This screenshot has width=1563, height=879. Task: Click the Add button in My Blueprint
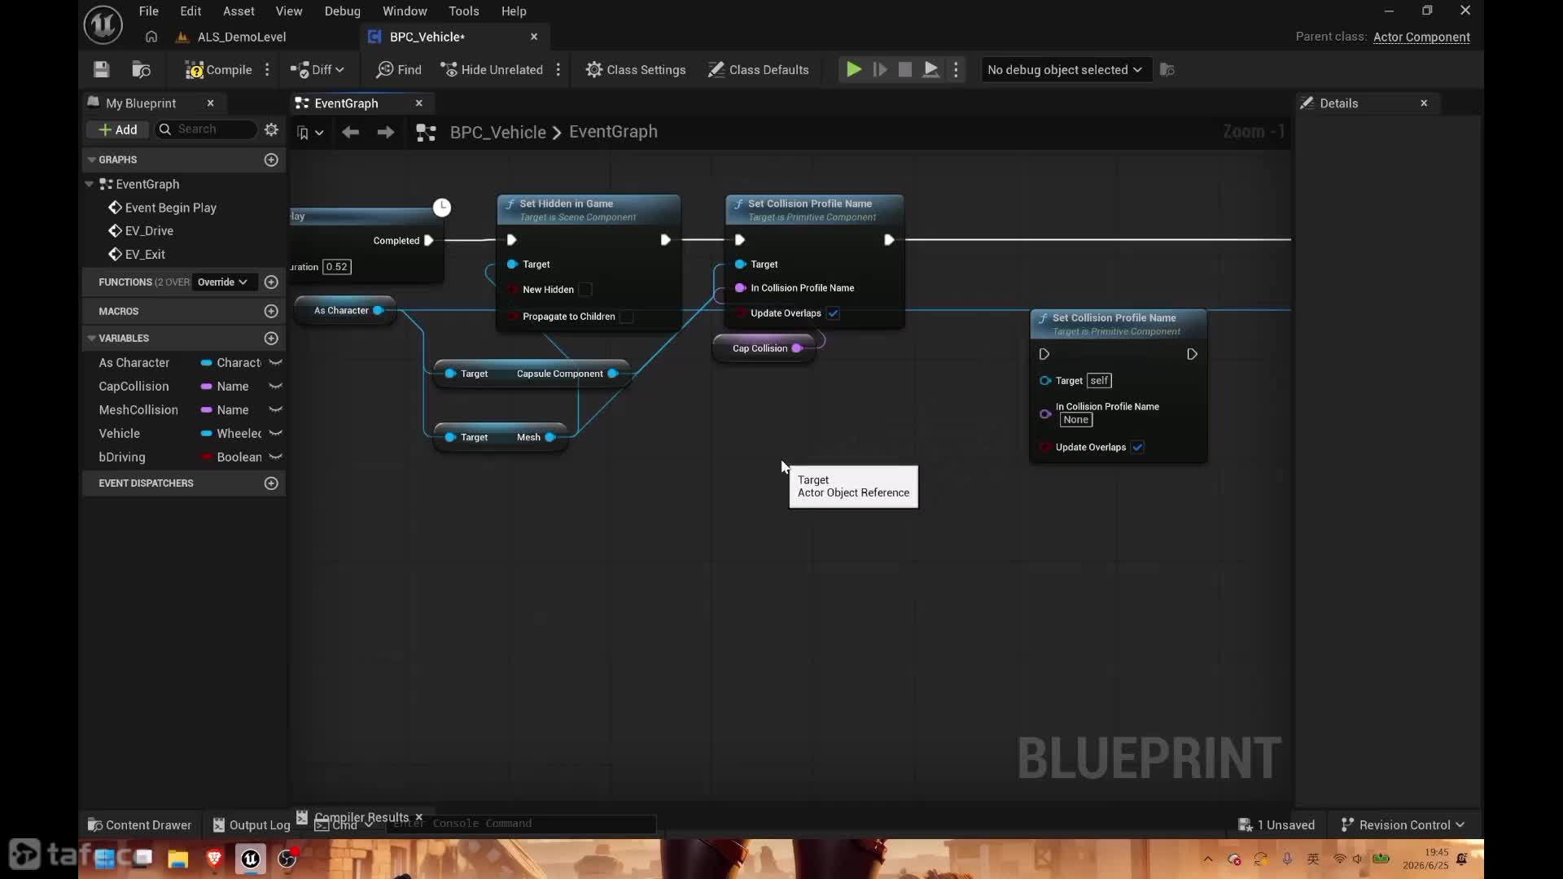(118, 129)
